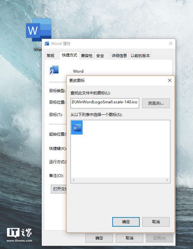Click the icon file path input field
Image resolution: width=193 pixels, height=249 pixels.
tap(105, 103)
